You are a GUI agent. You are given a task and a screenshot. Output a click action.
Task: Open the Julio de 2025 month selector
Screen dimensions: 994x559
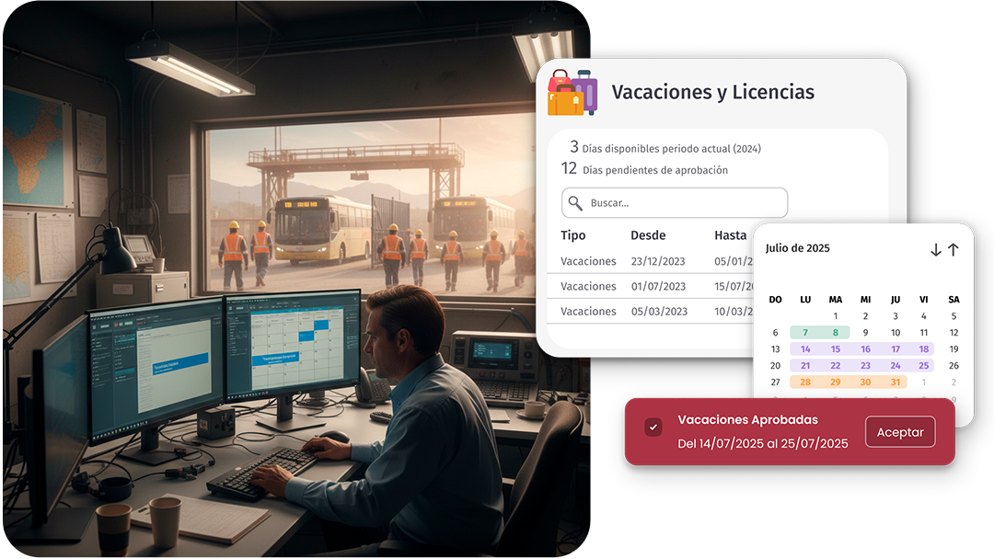(798, 248)
